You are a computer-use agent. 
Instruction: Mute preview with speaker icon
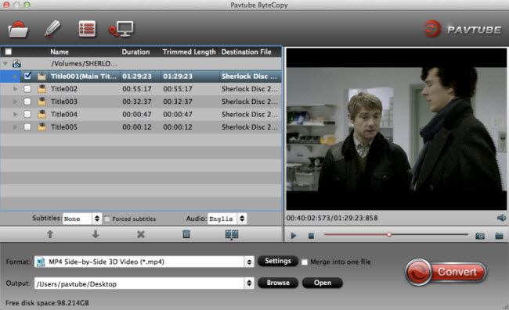501,218
